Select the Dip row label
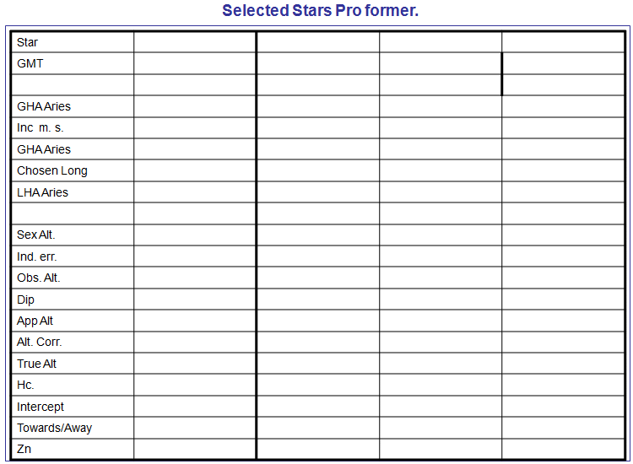 point(73,299)
